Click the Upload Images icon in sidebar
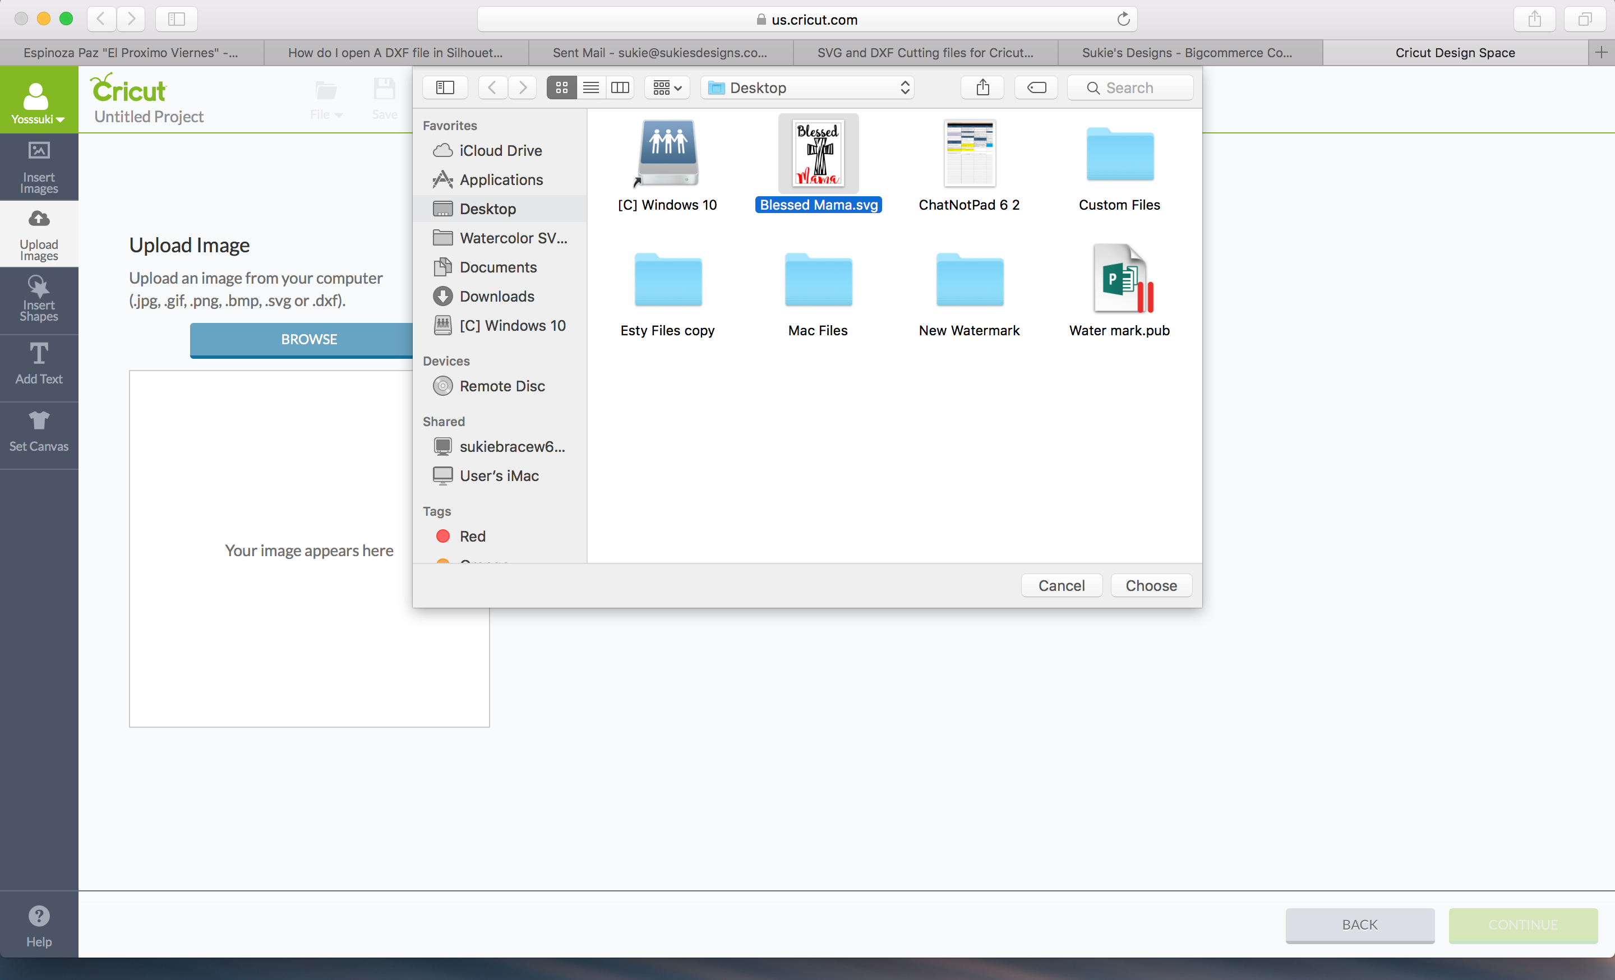The image size is (1615, 980). (38, 230)
